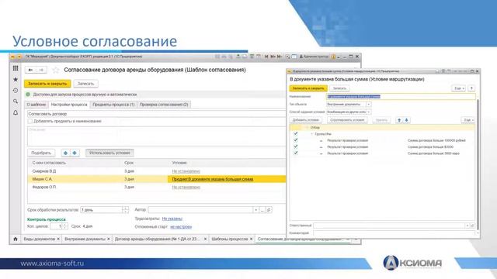Select approver row 'Федоров О.П.'
Screen dimensions: 497x279
(x=157, y=188)
